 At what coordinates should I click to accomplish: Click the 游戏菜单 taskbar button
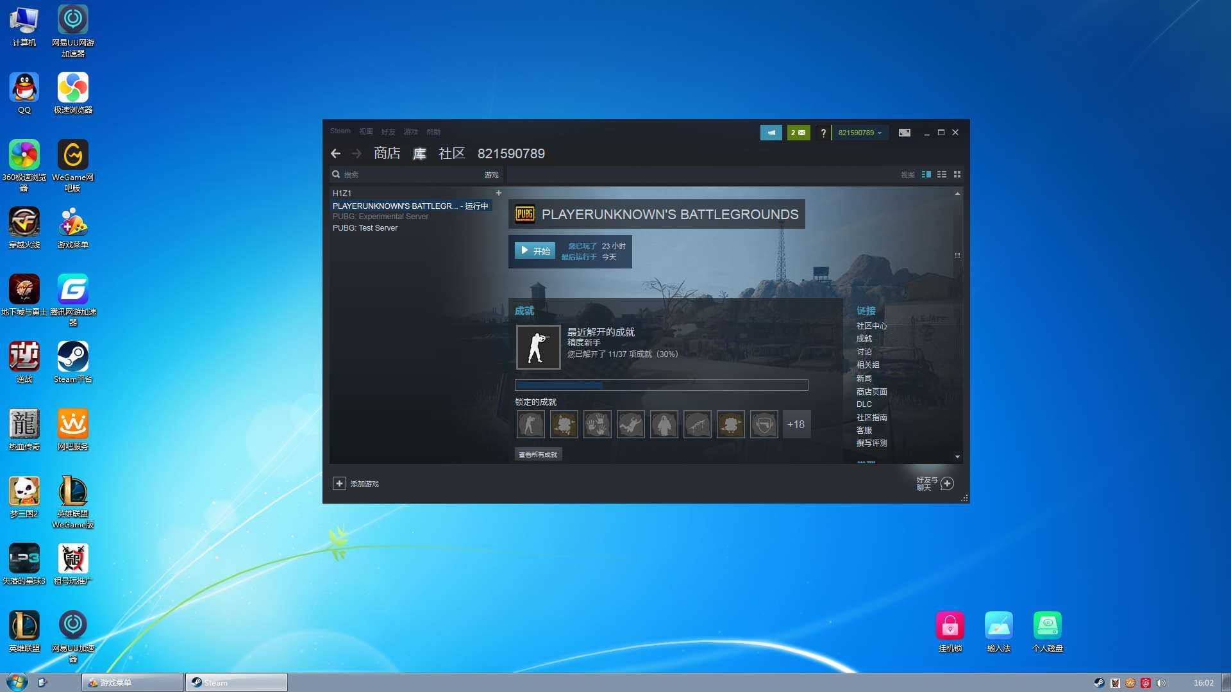click(x=133, y=682)
